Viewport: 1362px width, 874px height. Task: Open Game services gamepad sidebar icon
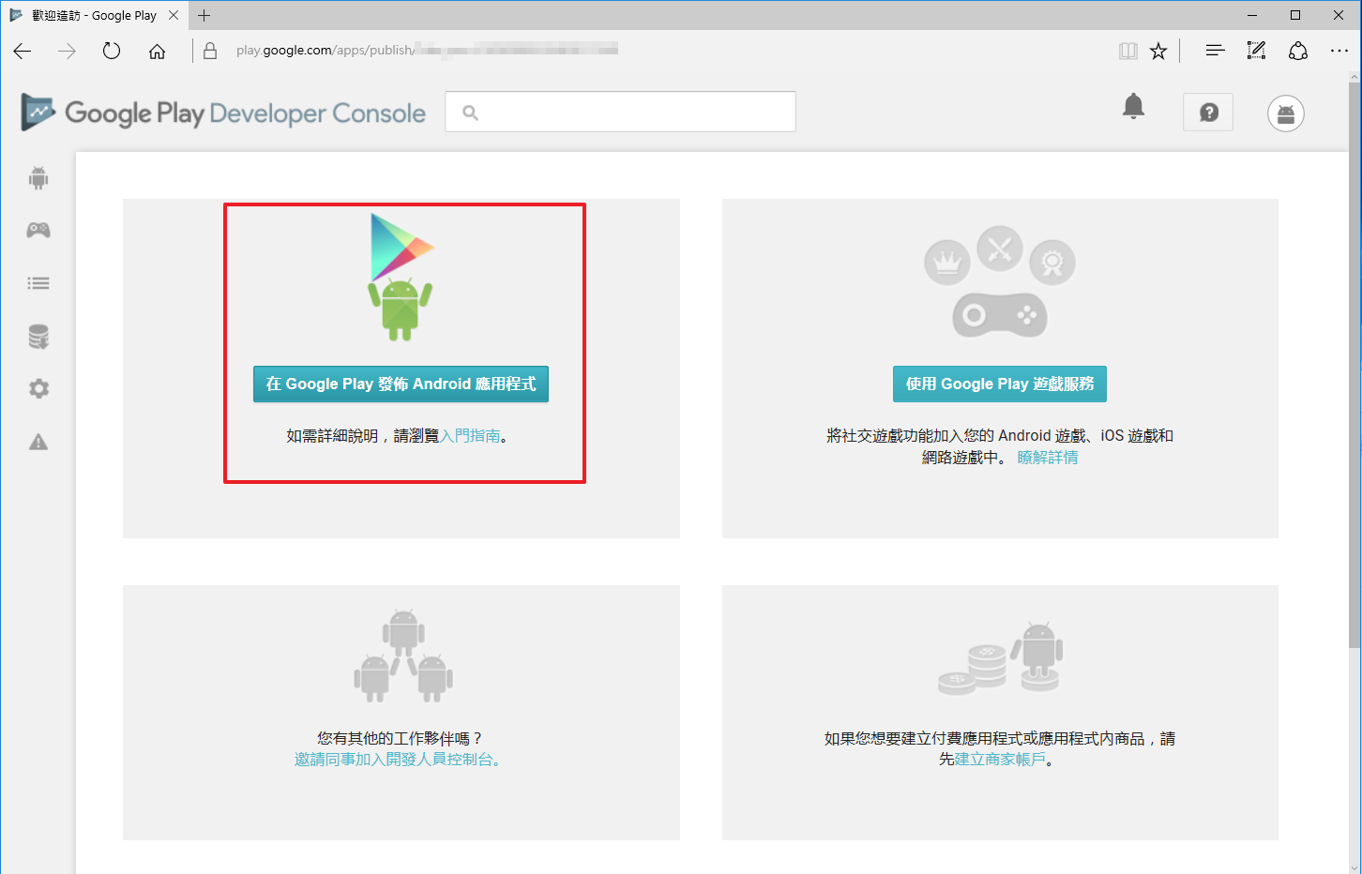38,230
